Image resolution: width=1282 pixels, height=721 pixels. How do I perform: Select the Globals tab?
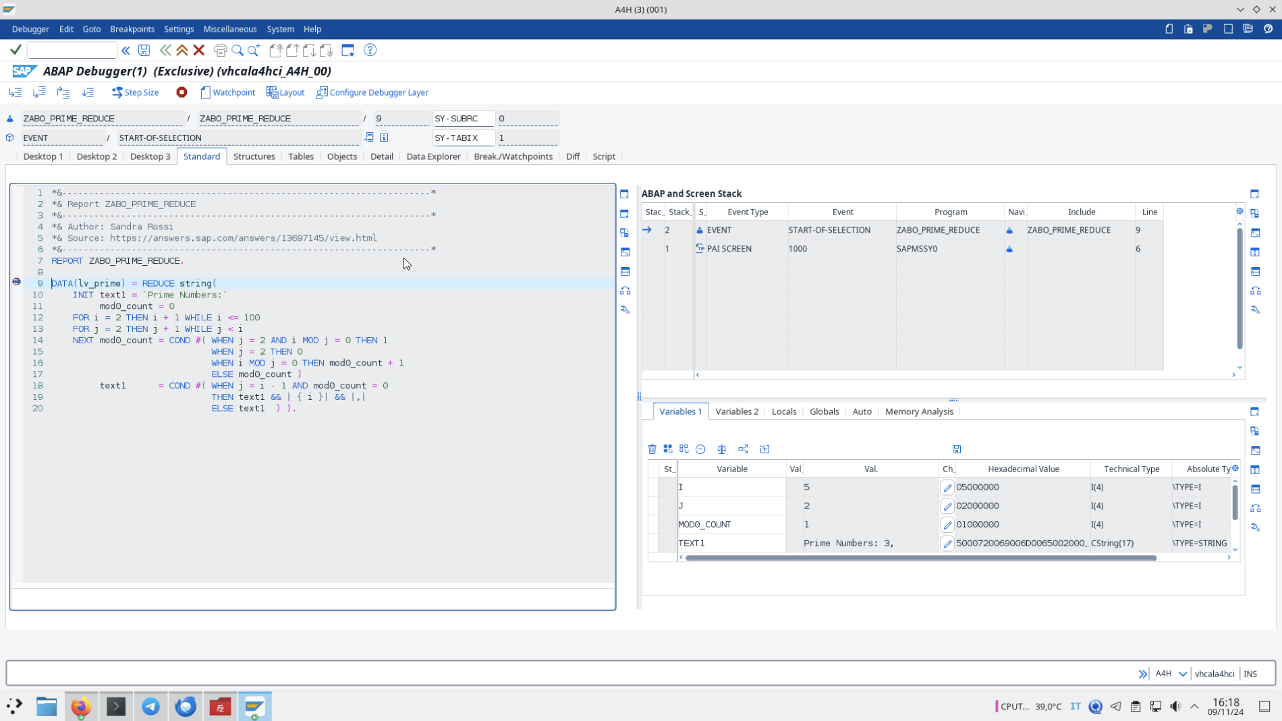[825, 411]
